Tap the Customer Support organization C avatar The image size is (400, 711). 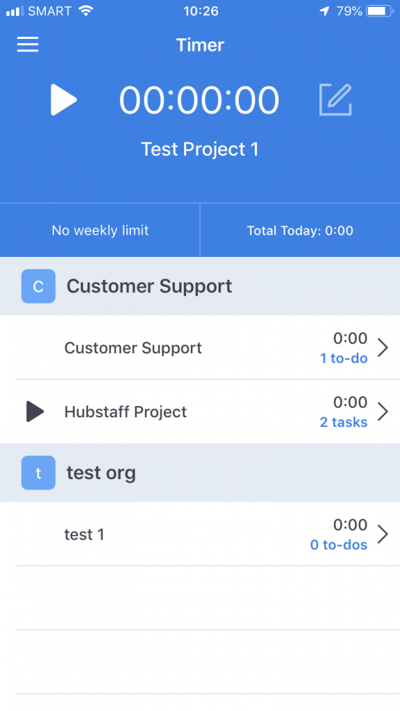39,286
